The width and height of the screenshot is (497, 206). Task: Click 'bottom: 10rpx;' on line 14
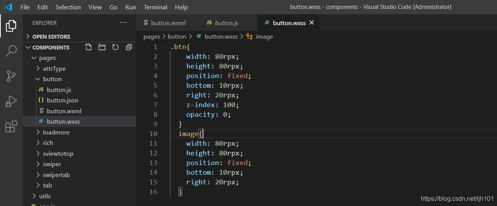pos(215,172)
